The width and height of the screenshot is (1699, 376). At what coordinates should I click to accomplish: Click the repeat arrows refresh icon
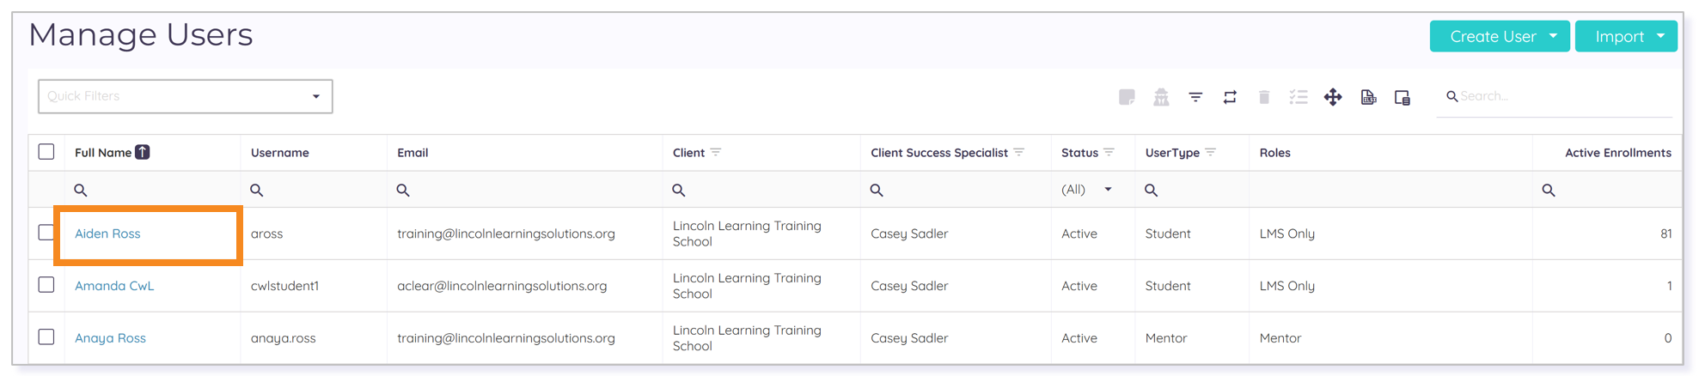(1230, 97)
